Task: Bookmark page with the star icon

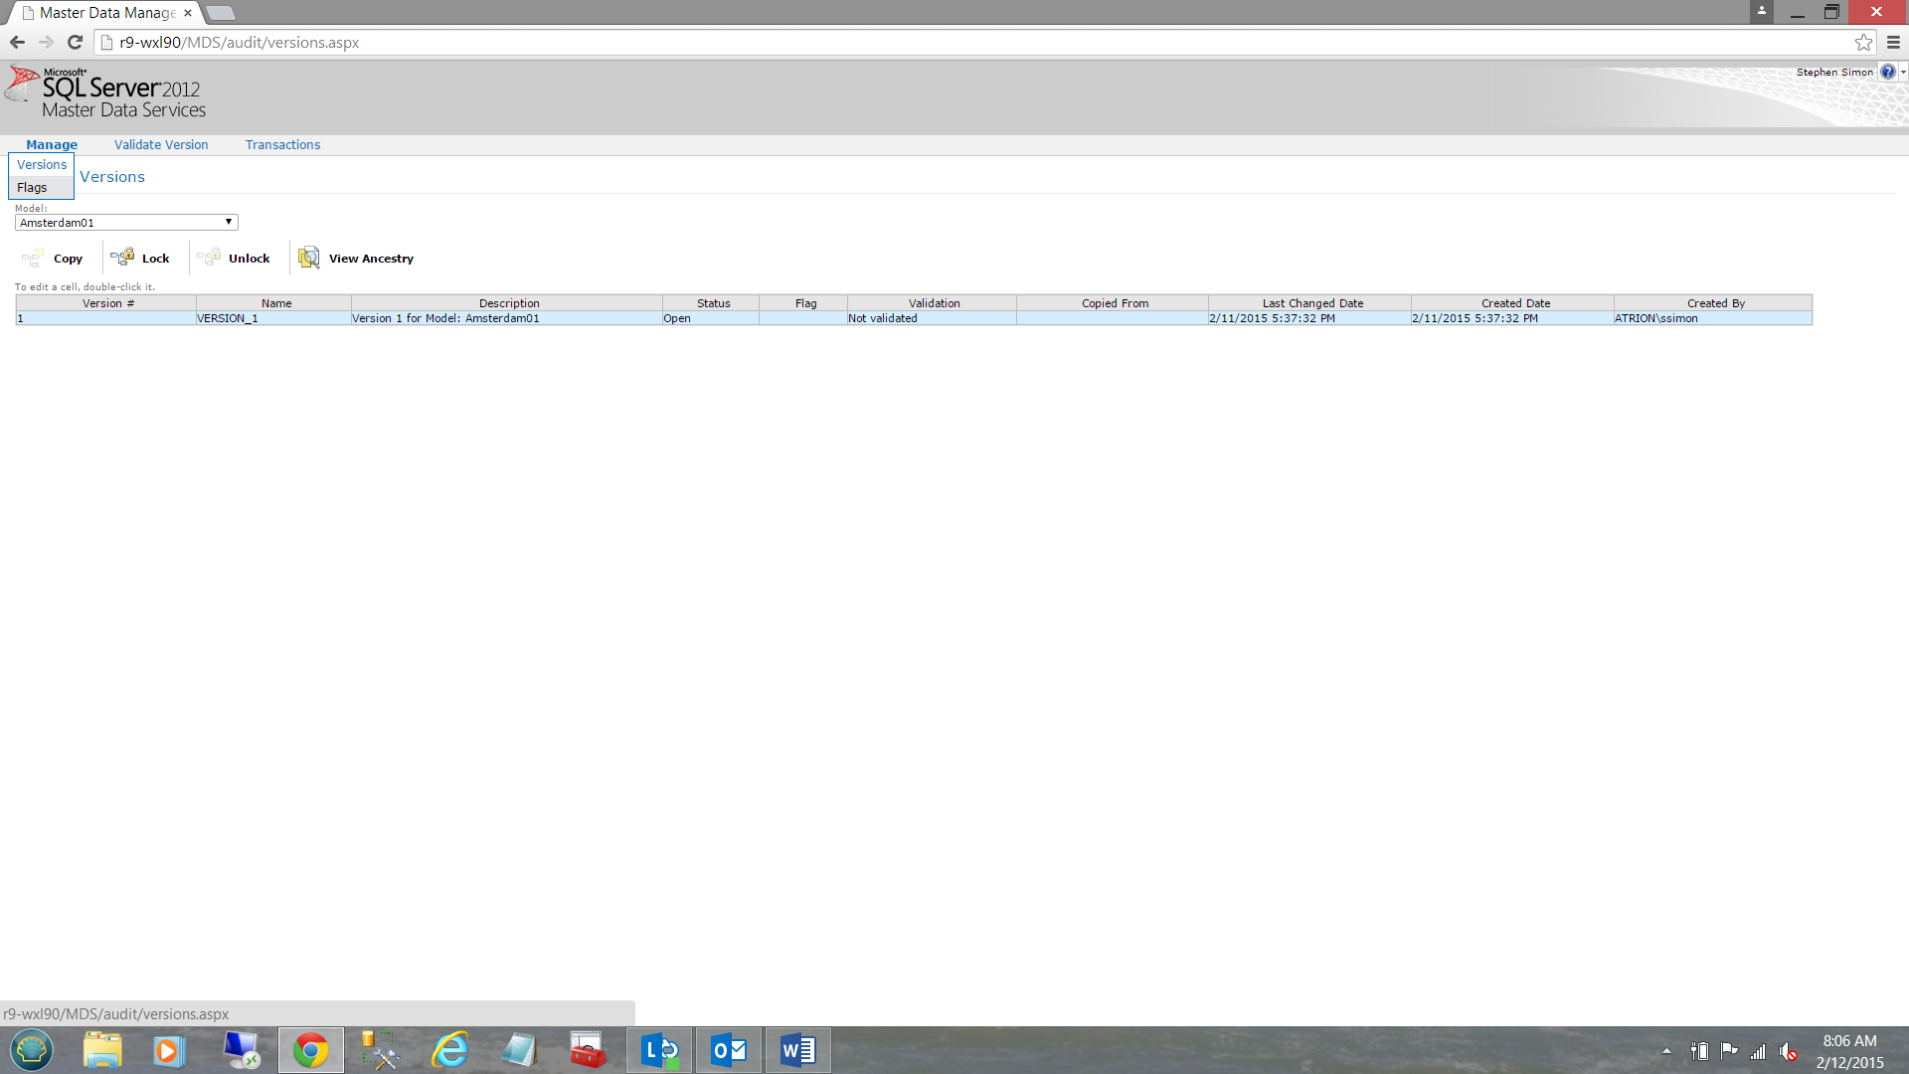Action: click(x=1863, y=42)
